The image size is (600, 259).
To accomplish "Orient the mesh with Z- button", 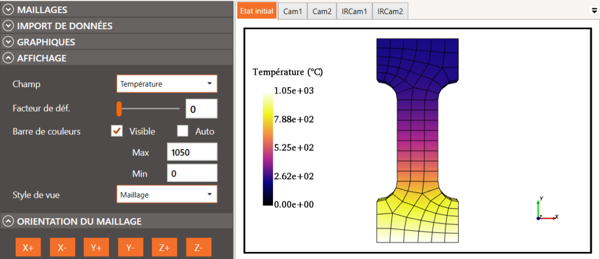I will pyautogui.click(x=199, y=247).
